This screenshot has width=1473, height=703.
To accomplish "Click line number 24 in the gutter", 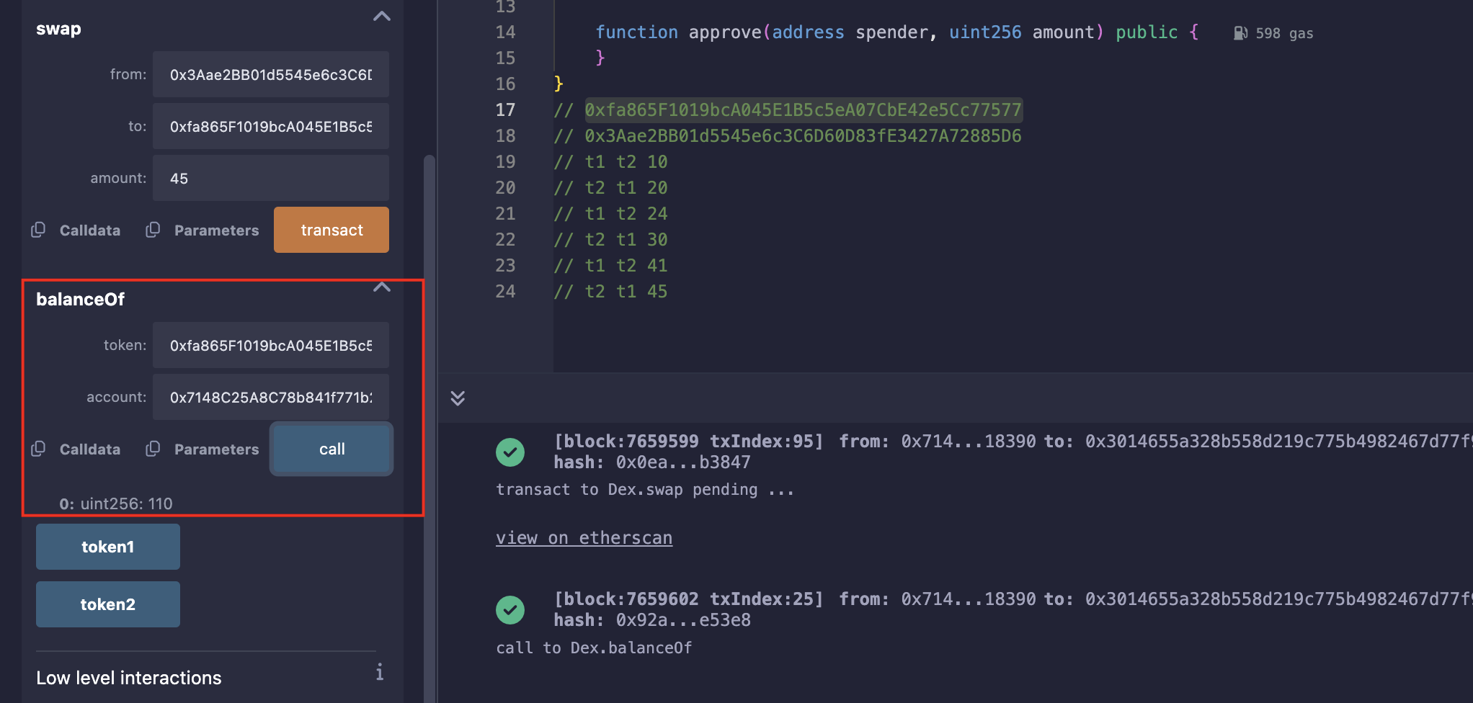I will [505, 292].
